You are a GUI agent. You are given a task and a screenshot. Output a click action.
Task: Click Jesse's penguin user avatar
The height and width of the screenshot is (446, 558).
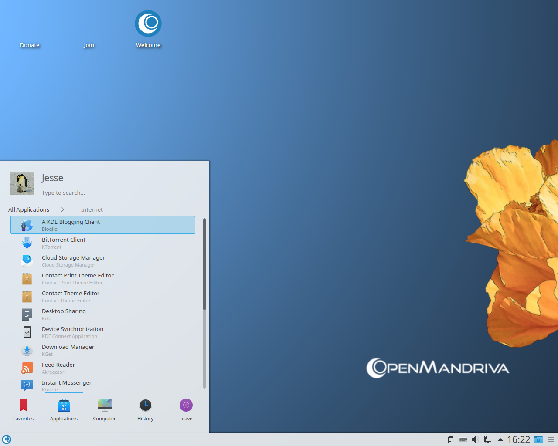22,183
